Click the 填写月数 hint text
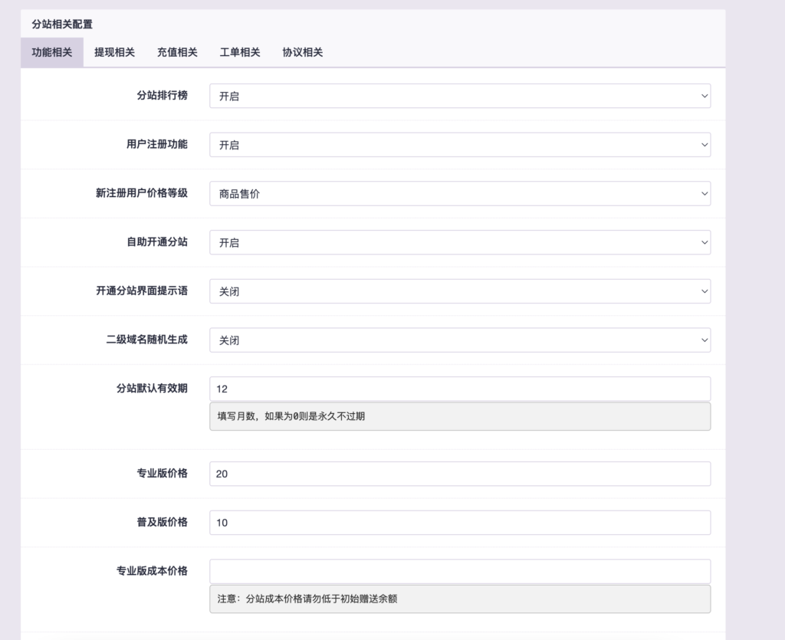The height and width of the screenshot is (640, 785). [291, 416]
